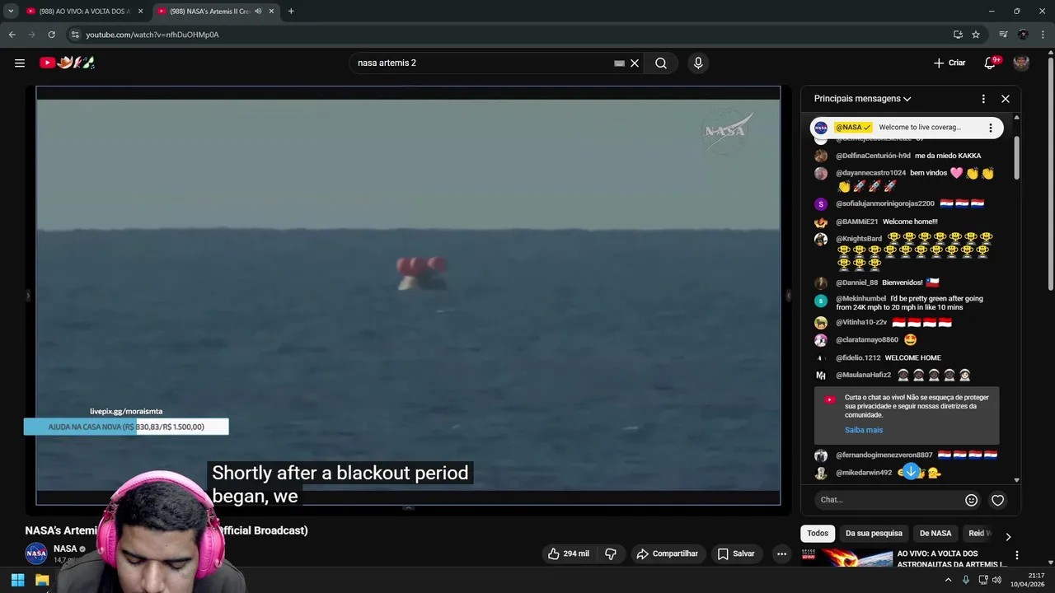
Task: Show more filter chips arrow
Action: click(x=1008, y=536)
